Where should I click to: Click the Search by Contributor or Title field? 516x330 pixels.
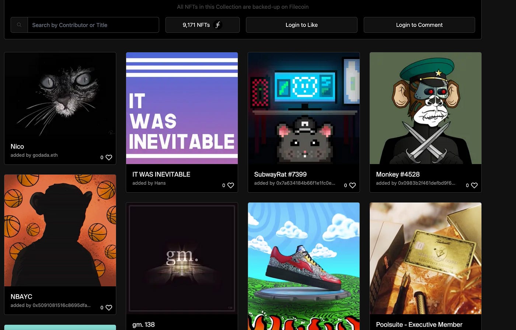93,25
